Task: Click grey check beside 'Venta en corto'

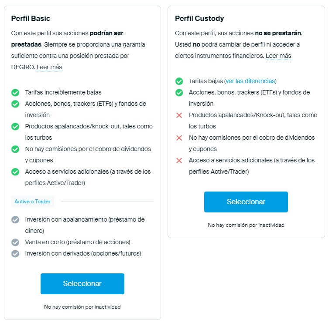Action: (15, 242)
